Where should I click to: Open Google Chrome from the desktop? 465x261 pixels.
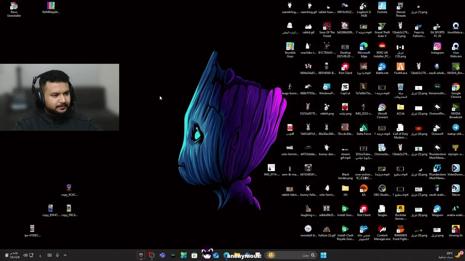(x=456, y=91)
